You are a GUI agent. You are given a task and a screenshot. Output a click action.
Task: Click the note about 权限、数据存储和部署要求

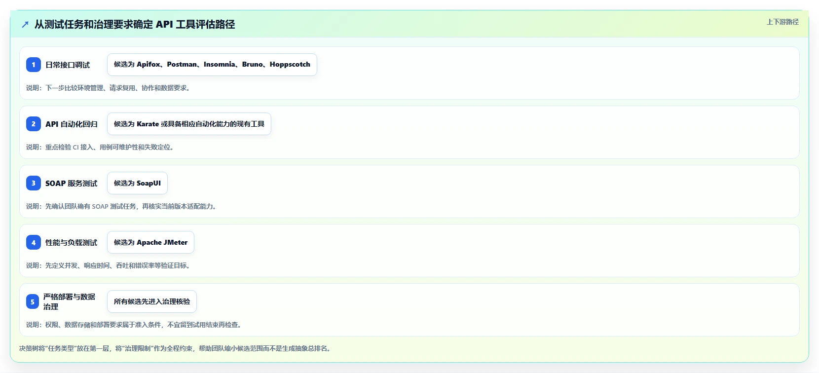(135, 325)
